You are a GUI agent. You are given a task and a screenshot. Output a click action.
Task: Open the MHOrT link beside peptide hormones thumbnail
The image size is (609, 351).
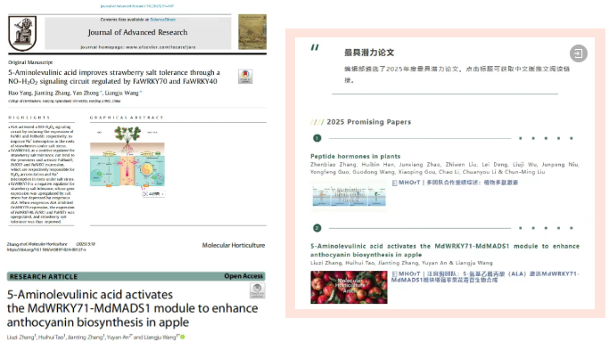point(458,183)
